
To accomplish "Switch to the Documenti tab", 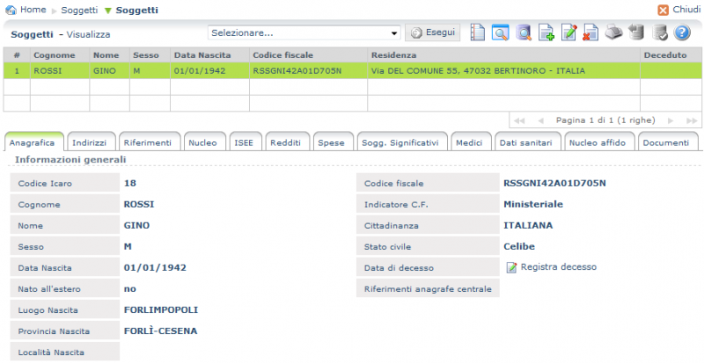I will [x=666, y=143].
